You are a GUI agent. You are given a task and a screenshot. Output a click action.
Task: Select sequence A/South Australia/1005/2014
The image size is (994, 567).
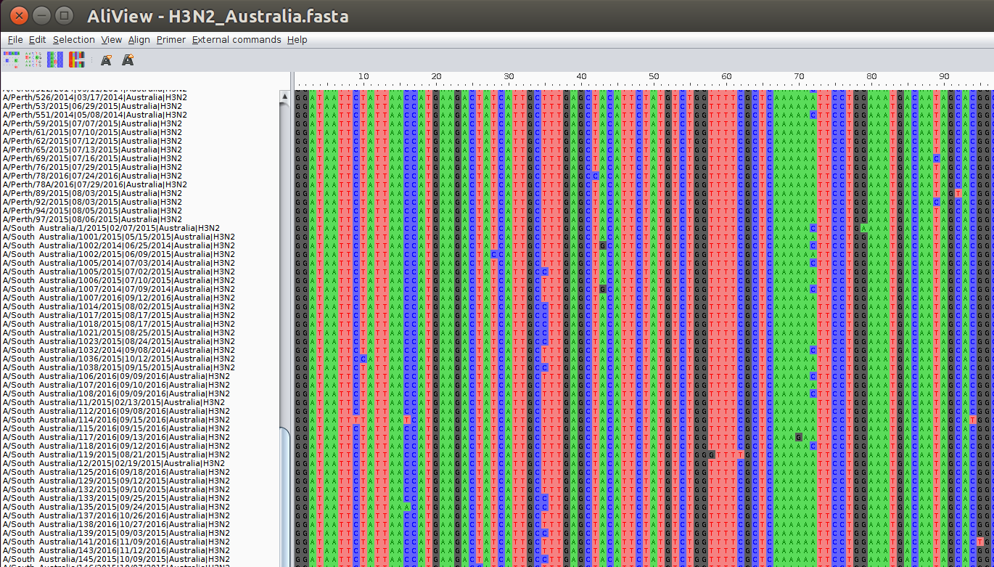click(x=119, y=263)
